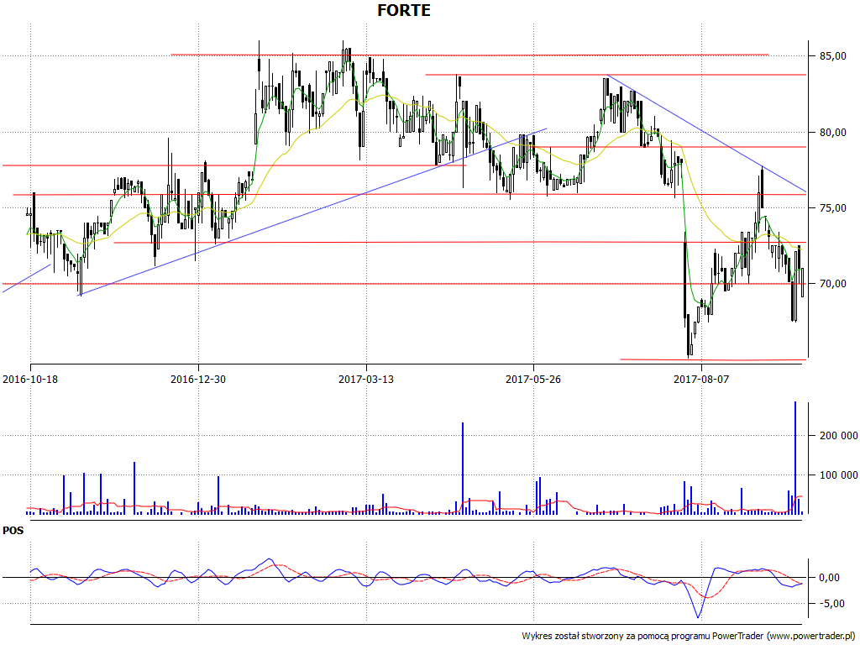Click the POS oscillator's lowest trough in August
Viewport: 860px width, 645px height.
click(x=698, y=617)
